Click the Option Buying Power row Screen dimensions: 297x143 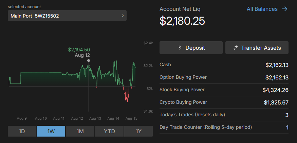[224, 77]
